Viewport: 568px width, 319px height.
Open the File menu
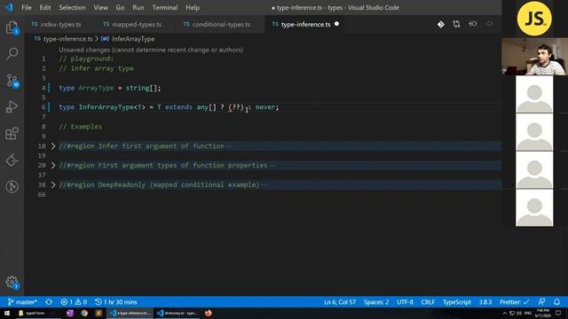[x=27, y=7]
